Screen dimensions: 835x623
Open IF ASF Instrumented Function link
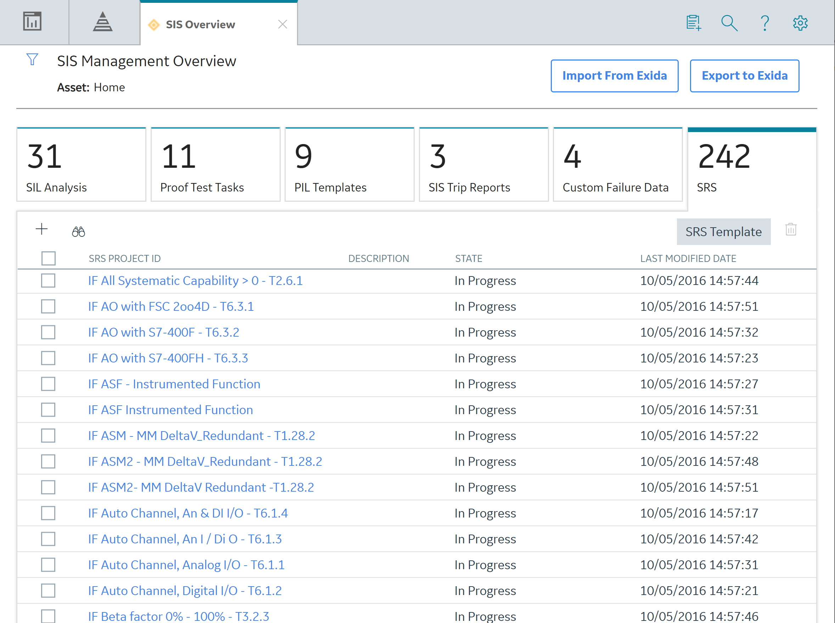point(170,410)
